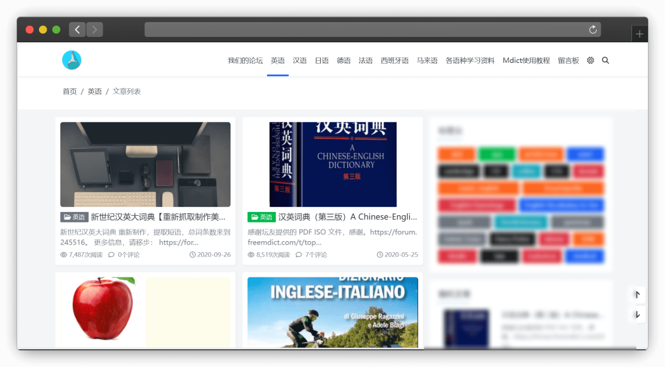
Task: Click the green 英语 category badge
Action: [x=262, y=217]
